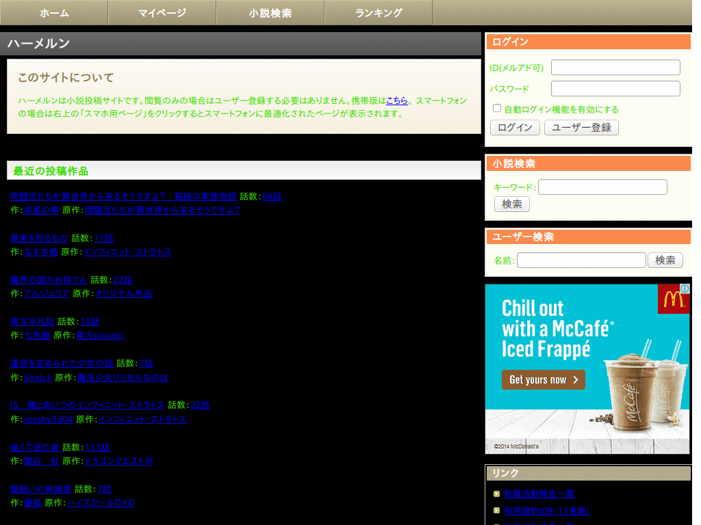The image size is (701, 525).
Task: Open the ランキング tab
Action: click(379, 13)
